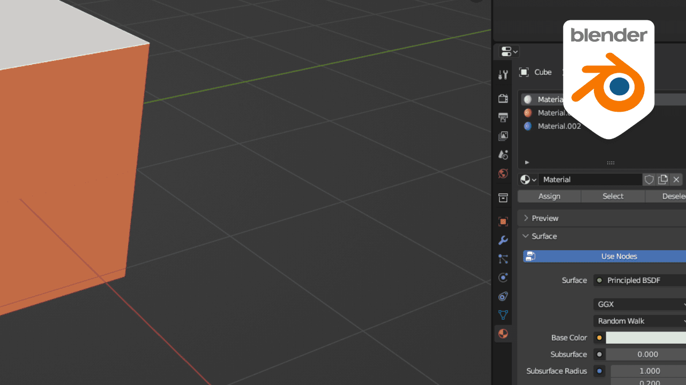Open the View Layer properties tab
The height and width of the screenshot is (385, 686).
tap(503, 136)
